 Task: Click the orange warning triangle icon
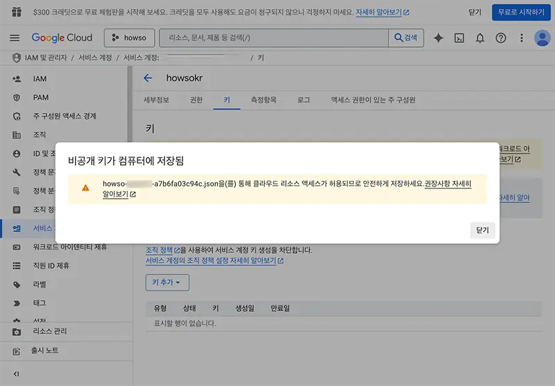pyautogui.click(x=85, y=188)
